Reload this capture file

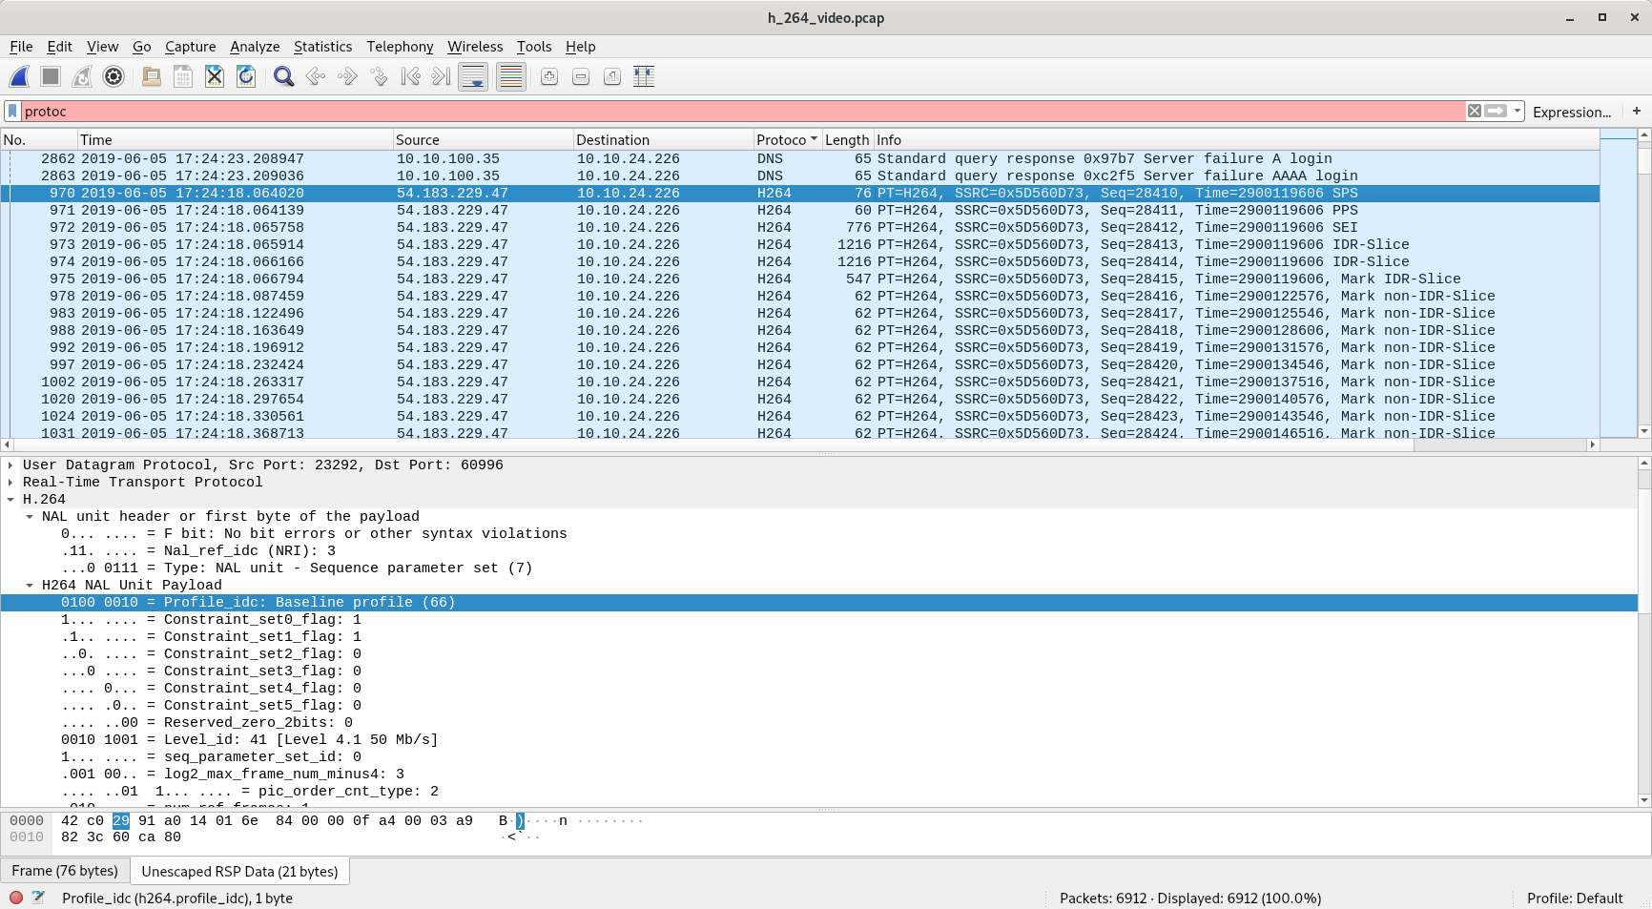245,76
